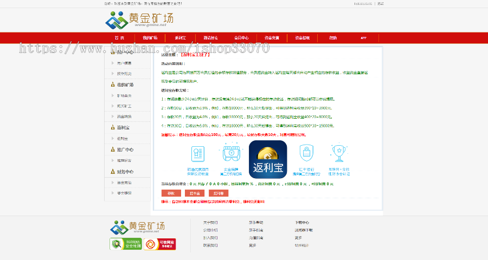Image resolution: width=488 pixels, height=260 pixels.
Task: Open the 360 website security badge
Action: pos(126,244)
